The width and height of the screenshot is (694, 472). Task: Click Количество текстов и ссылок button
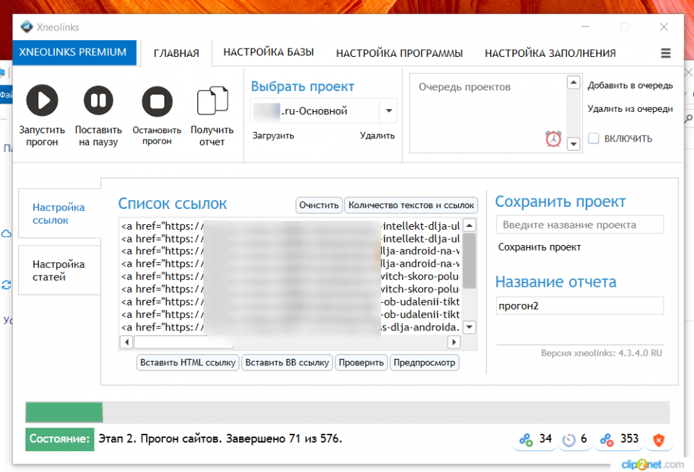[x=411, y=205]
